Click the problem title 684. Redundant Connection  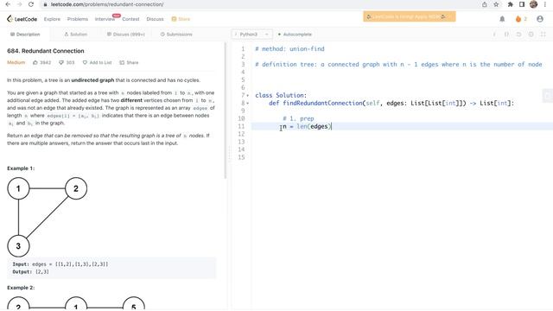[x=46, y=51]
